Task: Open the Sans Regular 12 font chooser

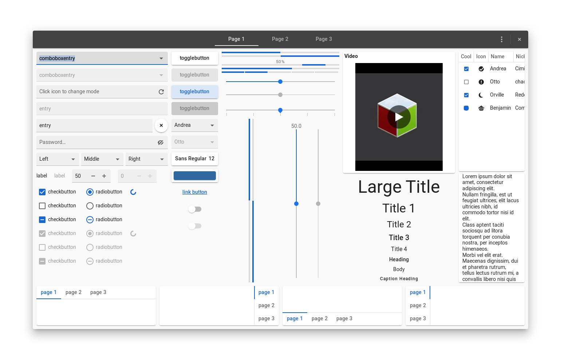Action: point(195,158)
